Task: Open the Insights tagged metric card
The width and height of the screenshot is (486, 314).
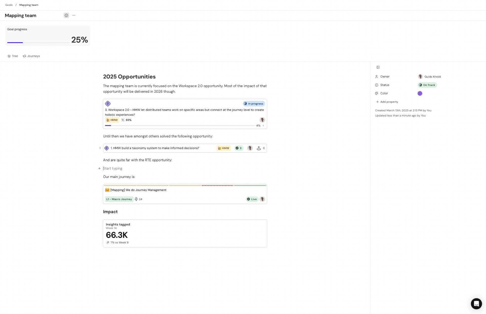Action: coord(185,233)
